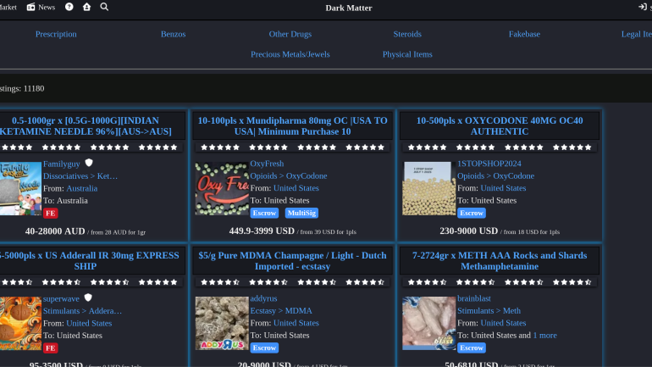View vendor addyrus's profile
This screenshot has height=367, width=652.
tap(263, 298)
